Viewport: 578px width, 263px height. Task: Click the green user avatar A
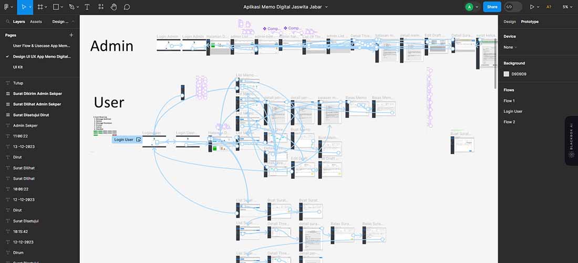(x=469, y=7)
